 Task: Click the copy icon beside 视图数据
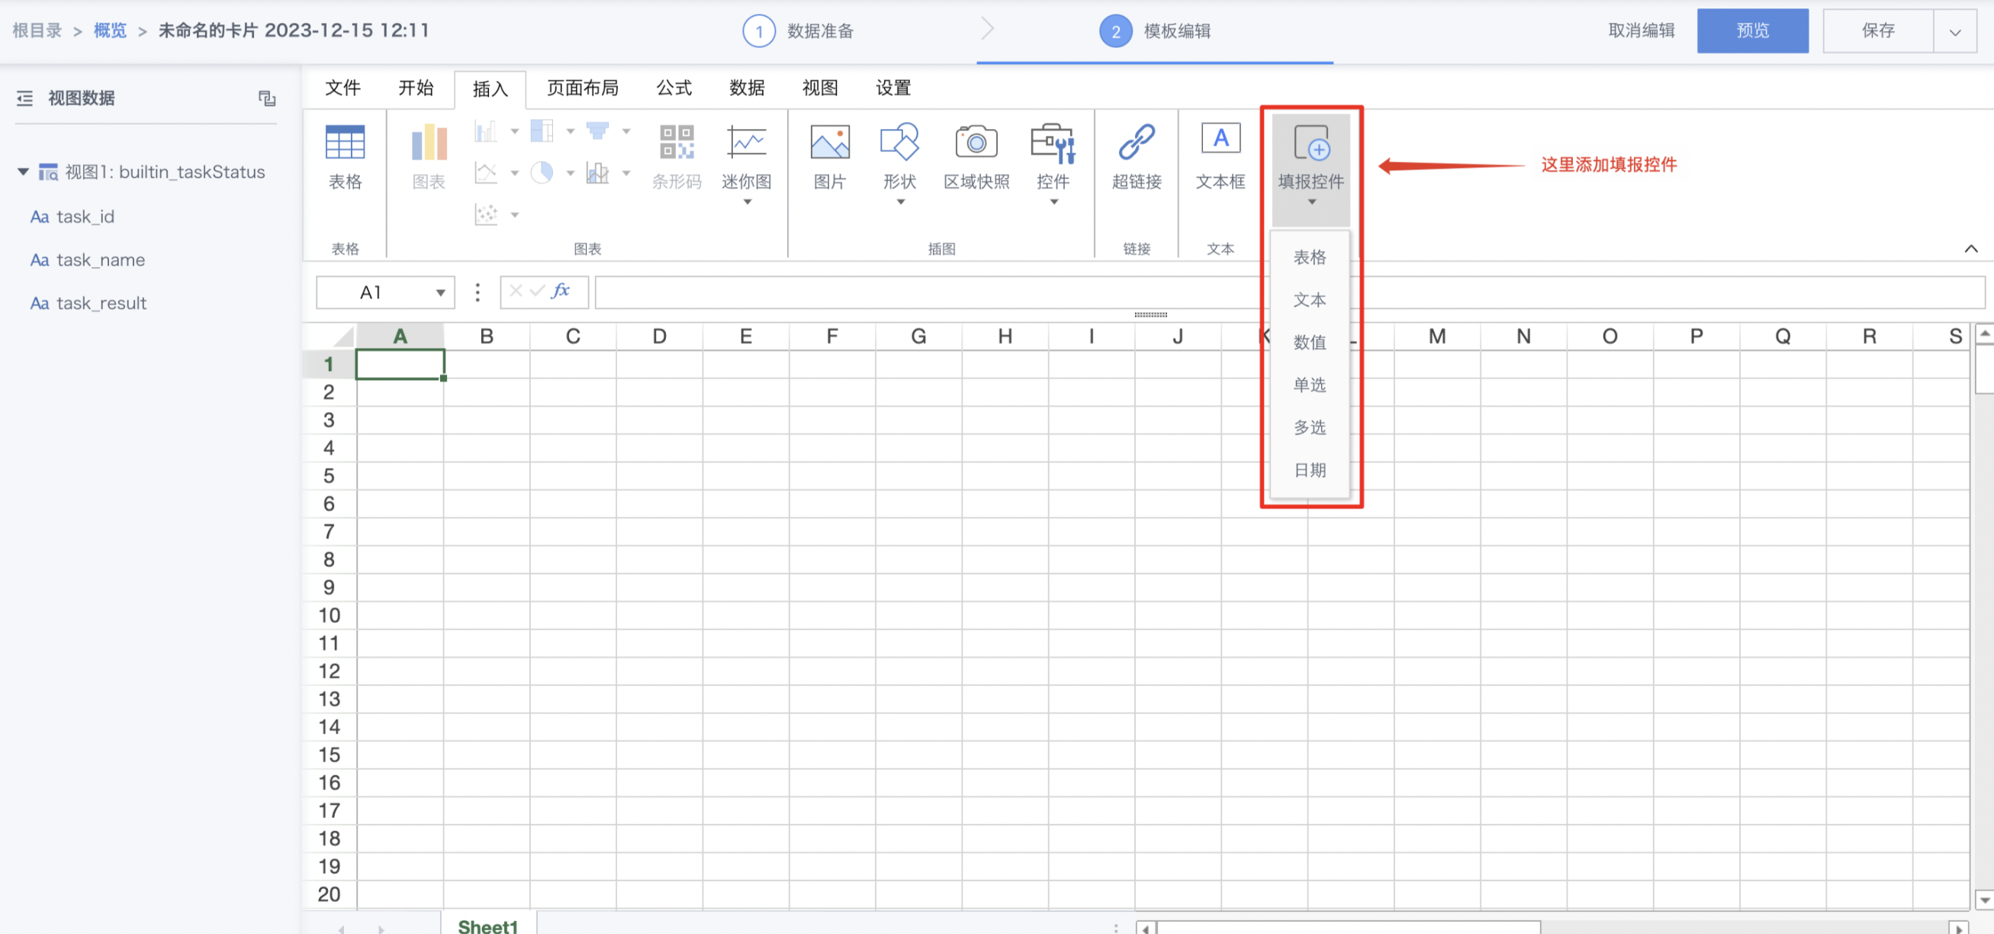click(267, 98)
